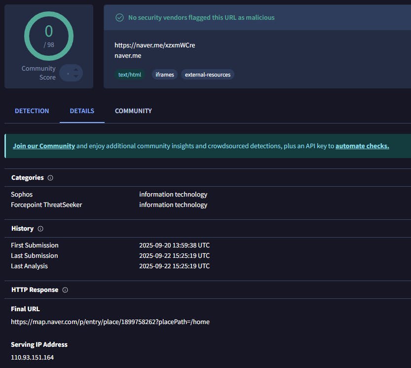Switch to the DETECTION tab

[x=32, y=111]
